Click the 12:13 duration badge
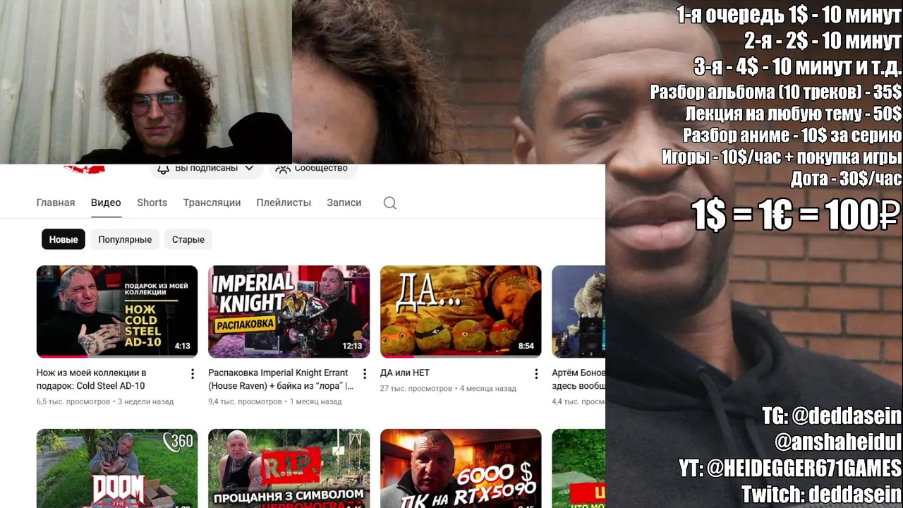 click(352, 346)
